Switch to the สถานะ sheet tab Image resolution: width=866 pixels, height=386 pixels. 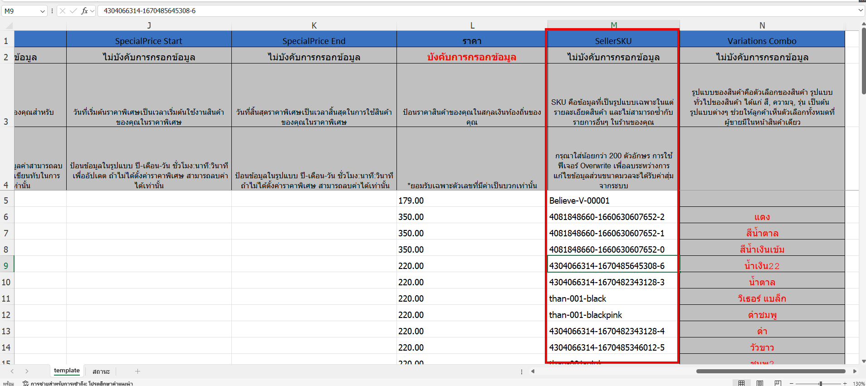click(x=101, y=371)
